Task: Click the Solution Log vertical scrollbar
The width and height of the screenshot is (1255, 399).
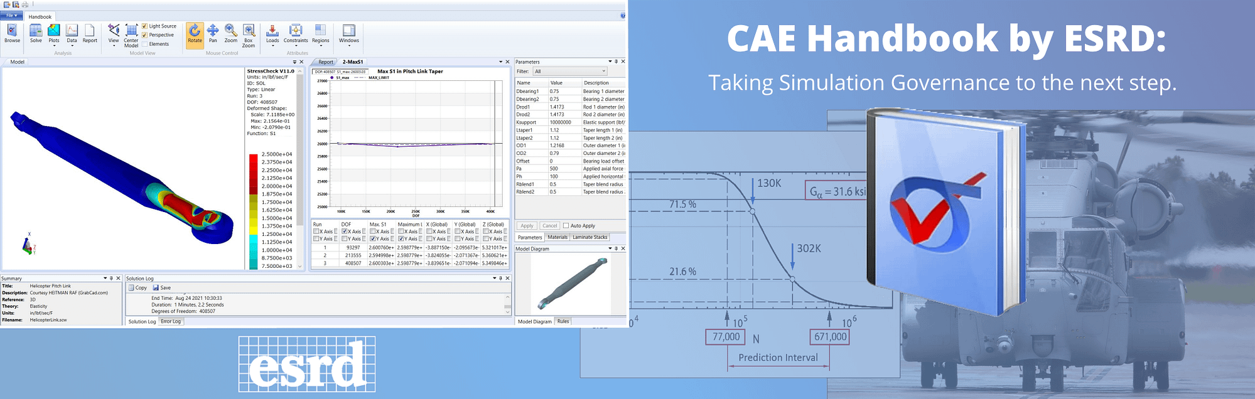Action: tap(507, 303)
